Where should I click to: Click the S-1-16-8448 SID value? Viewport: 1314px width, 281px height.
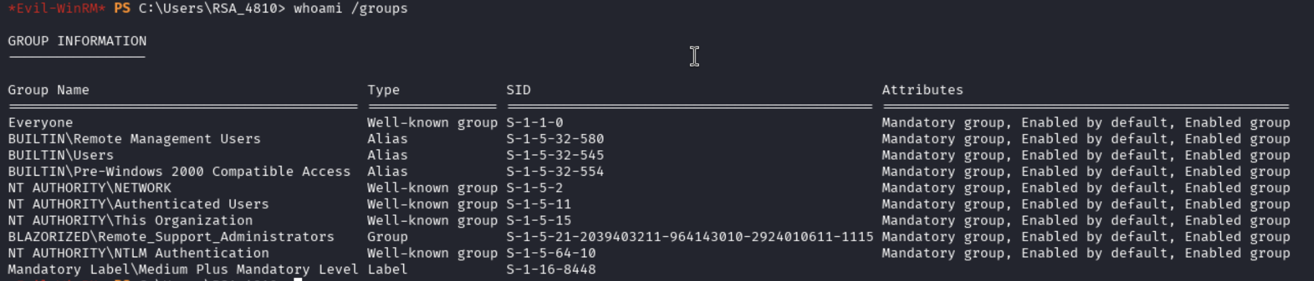(551, 269)
